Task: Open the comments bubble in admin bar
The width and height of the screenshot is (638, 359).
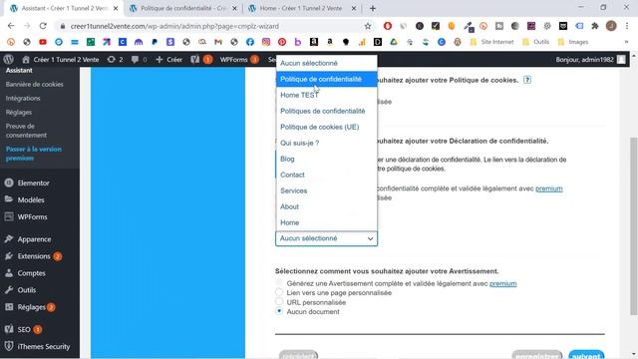Action: point(140,60)
